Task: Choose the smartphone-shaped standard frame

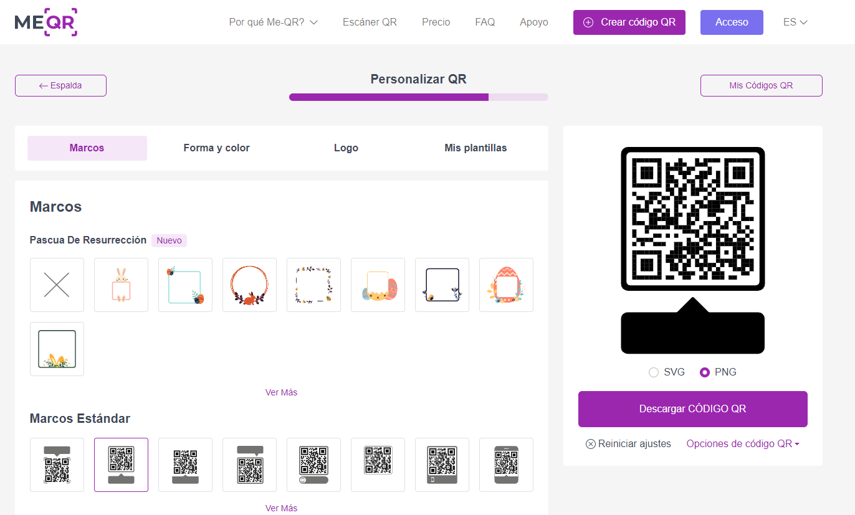Action: click(x=506, y=465)
